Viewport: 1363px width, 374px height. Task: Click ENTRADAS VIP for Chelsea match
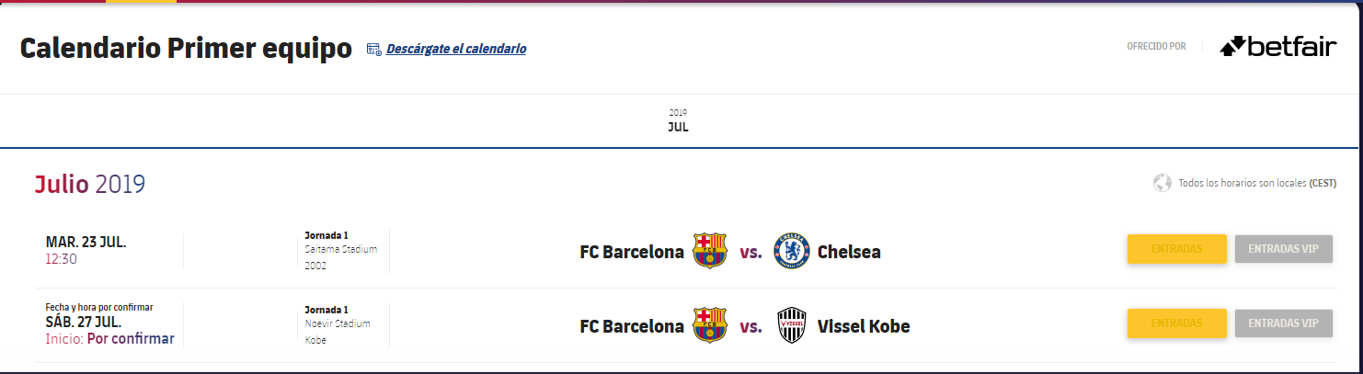(x=1284, y=249)
